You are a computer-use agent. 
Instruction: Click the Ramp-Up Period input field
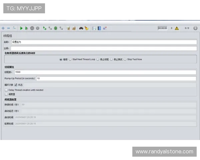(116, 78)
